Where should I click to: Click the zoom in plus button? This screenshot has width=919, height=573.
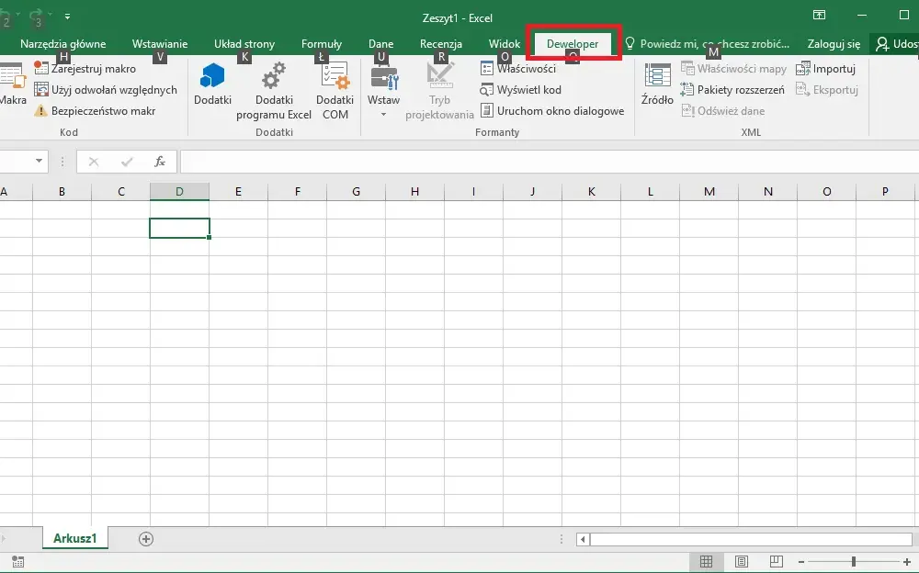tap(907, 563)
